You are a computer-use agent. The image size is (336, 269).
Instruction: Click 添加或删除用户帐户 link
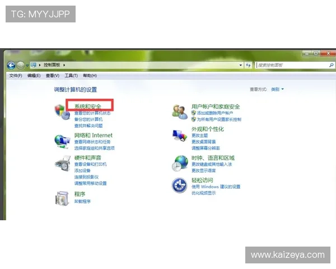(x=215, y=113)
